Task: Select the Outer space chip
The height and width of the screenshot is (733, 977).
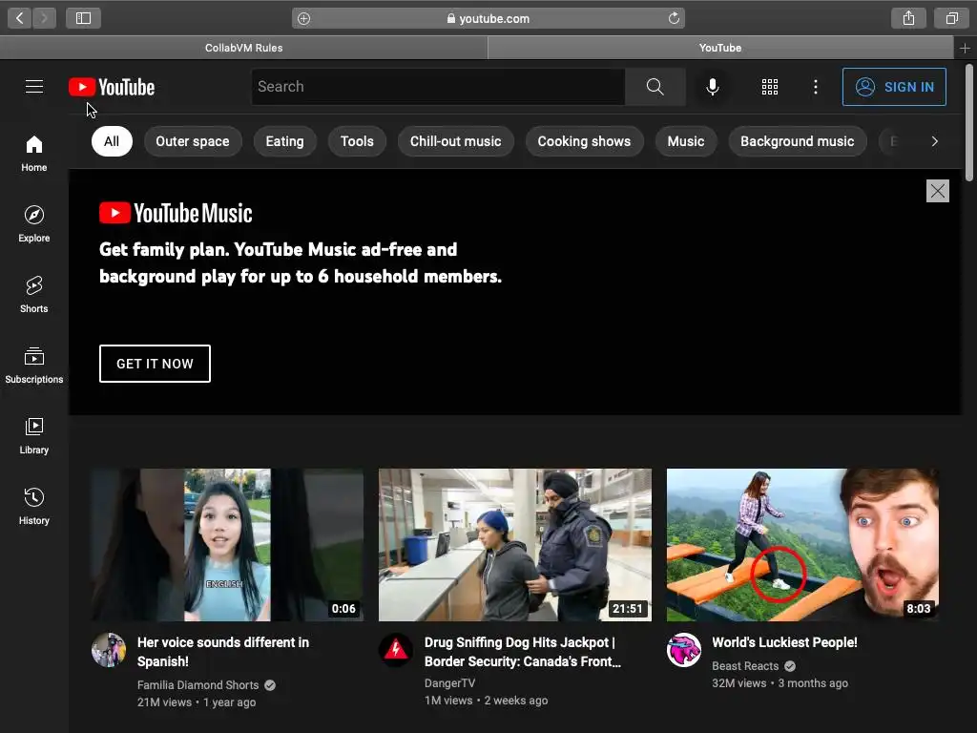Action: (193, 141)
